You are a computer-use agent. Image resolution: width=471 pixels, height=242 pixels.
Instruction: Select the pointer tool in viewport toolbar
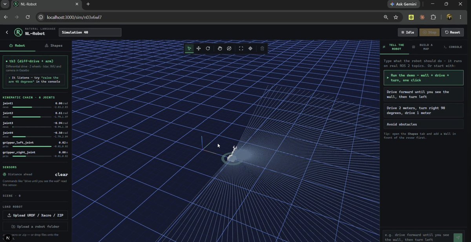pyautogui.click(x=189, y=49)
